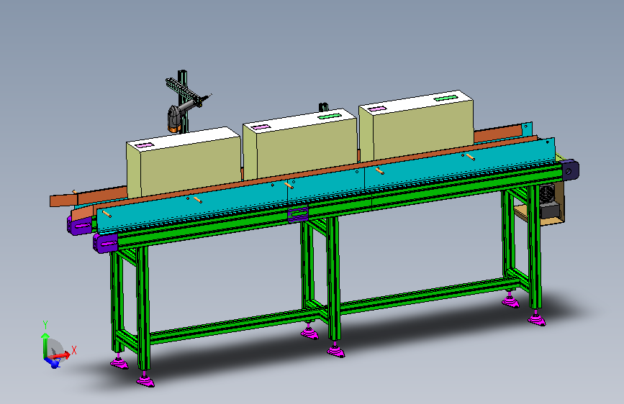Select the green label on the rightmost box top

pos(447,97)
